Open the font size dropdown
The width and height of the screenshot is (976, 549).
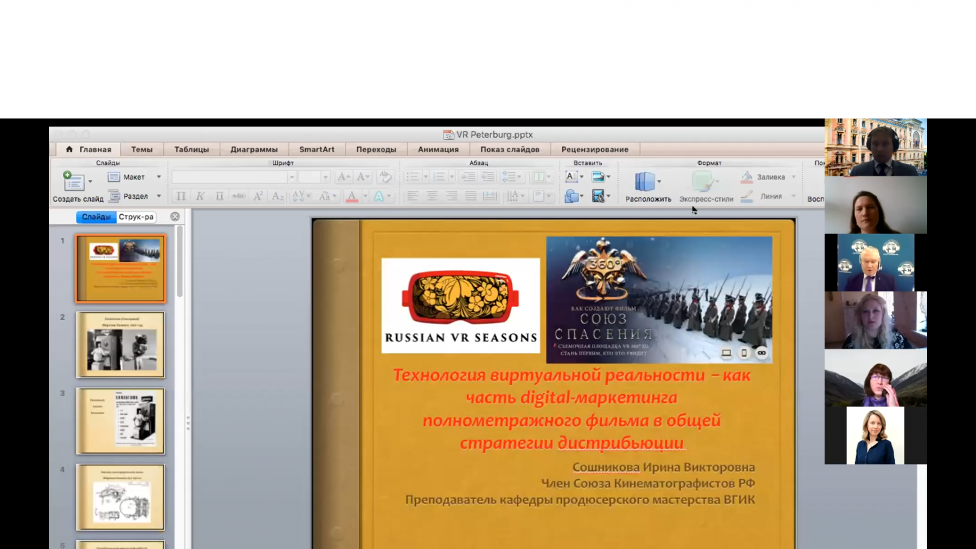[325, 177]
